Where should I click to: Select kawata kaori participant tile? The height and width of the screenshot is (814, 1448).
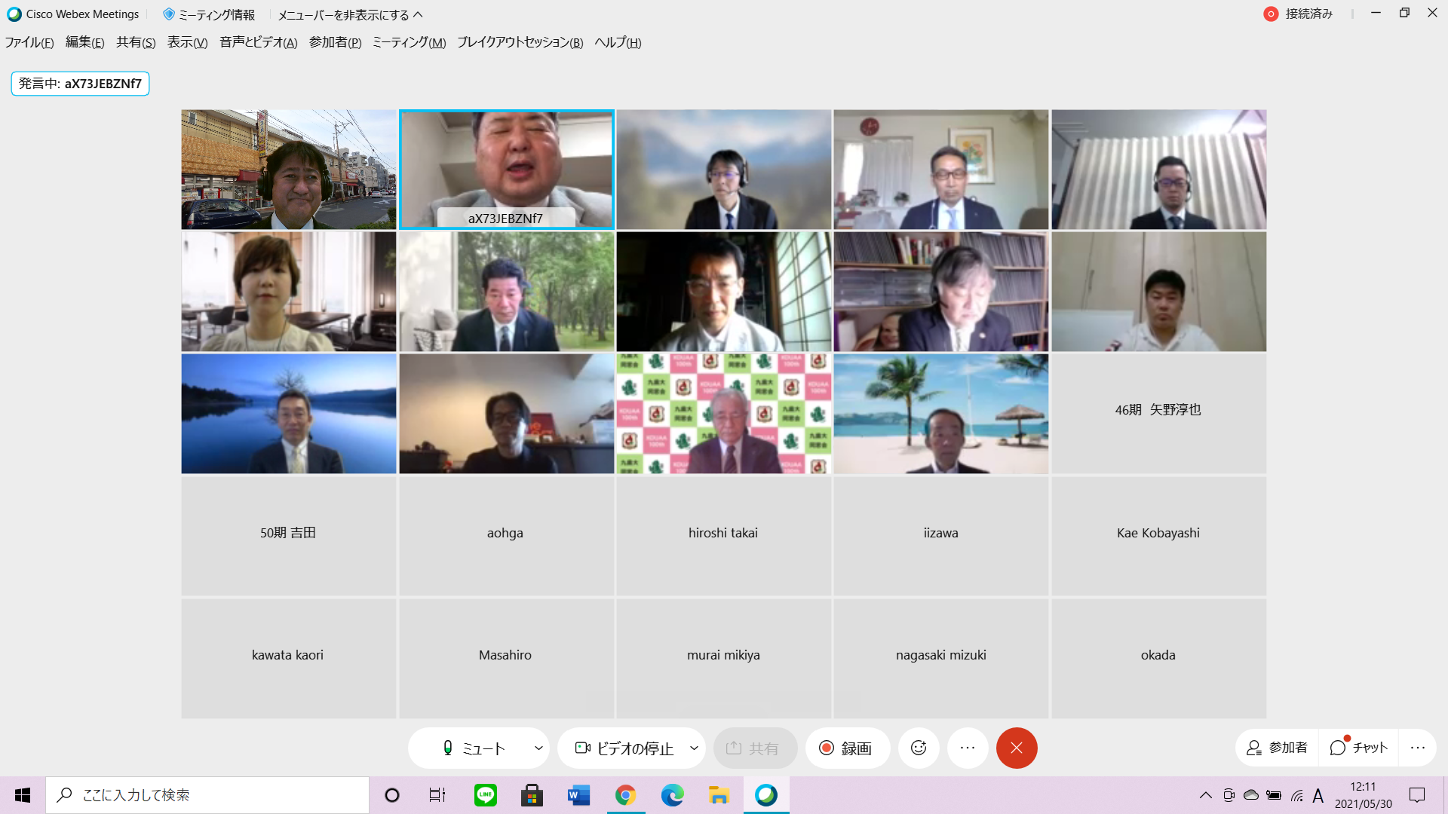[x=288, y=658]
